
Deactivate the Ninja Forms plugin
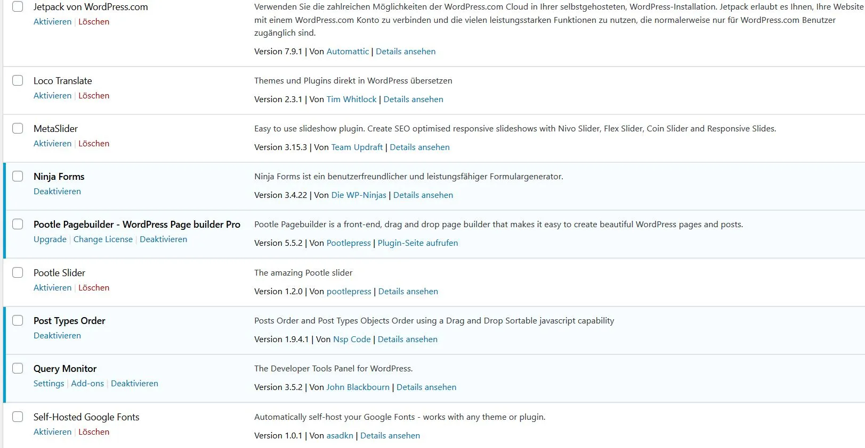(x=57, y=192)
